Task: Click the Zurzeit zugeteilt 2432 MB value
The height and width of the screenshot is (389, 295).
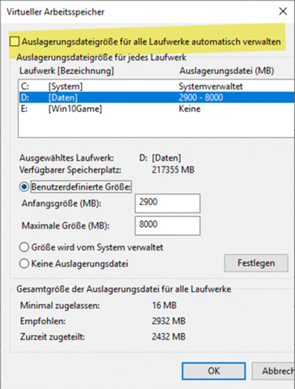Action: click(x=169, y=336)
